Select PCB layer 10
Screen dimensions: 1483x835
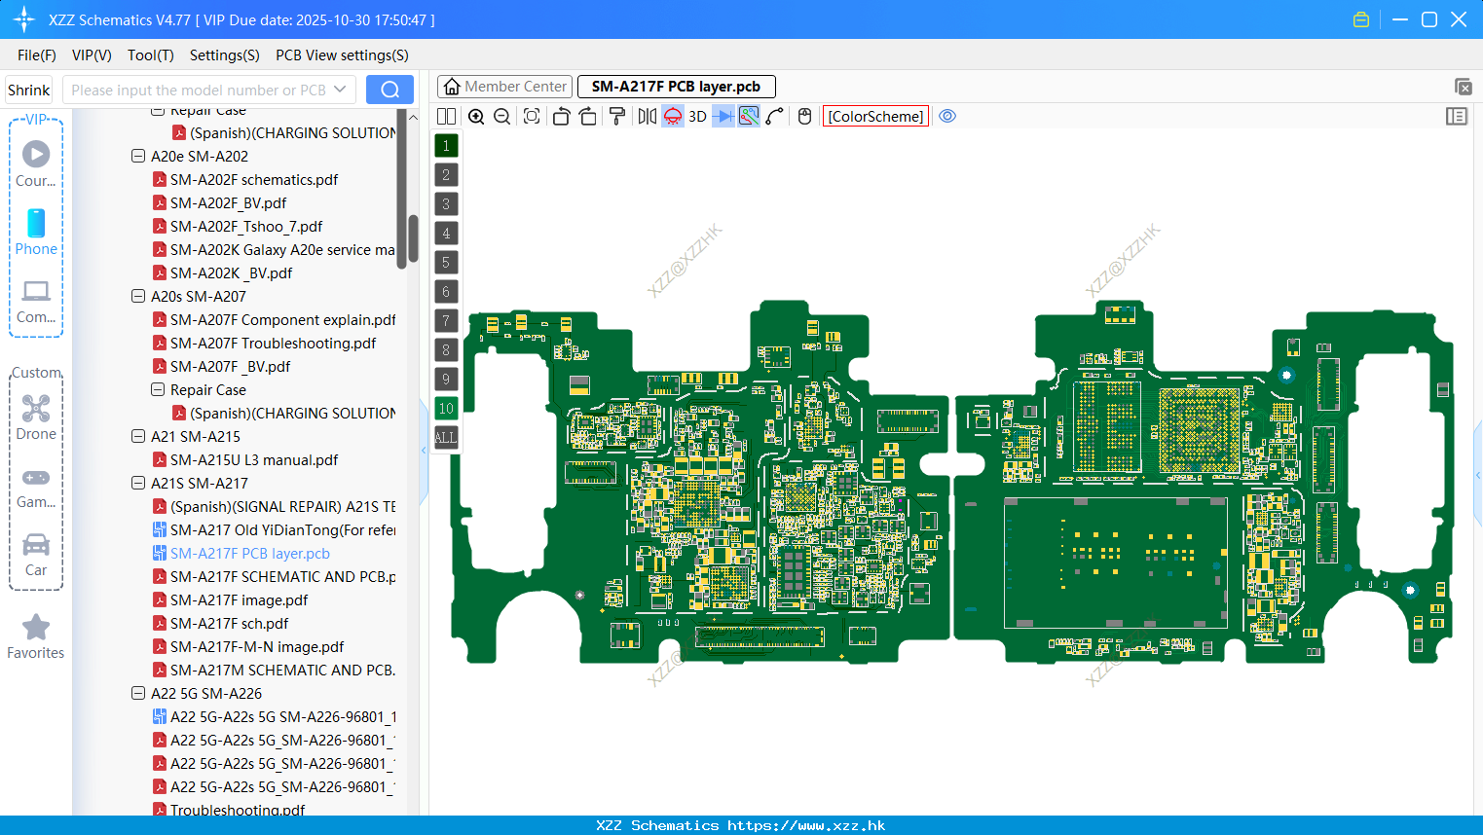[x=446, y=409]
